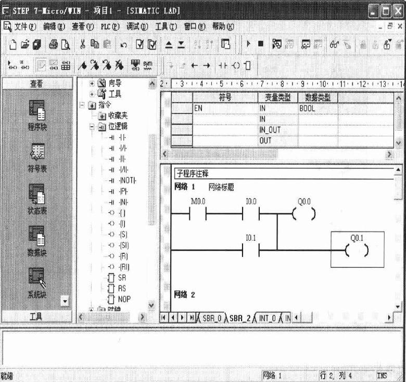Switch to the SBR_2 tab
This screenshot has width=406, height=382.
tap(240, 318)
